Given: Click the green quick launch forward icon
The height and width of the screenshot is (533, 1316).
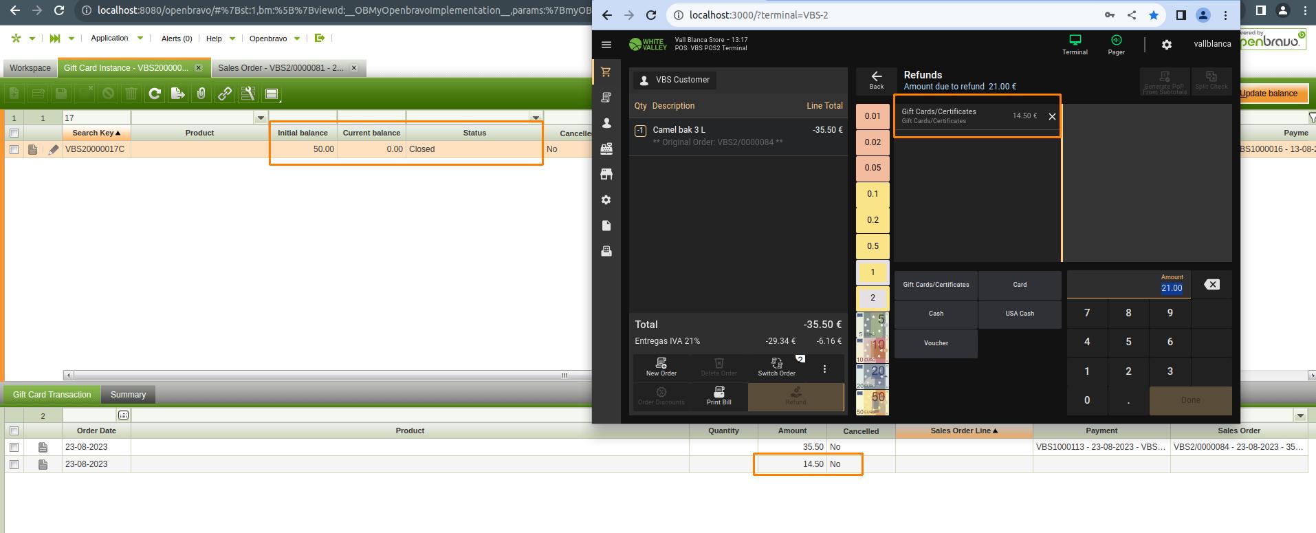Looking at the screenshot, I should click(55, 39).
